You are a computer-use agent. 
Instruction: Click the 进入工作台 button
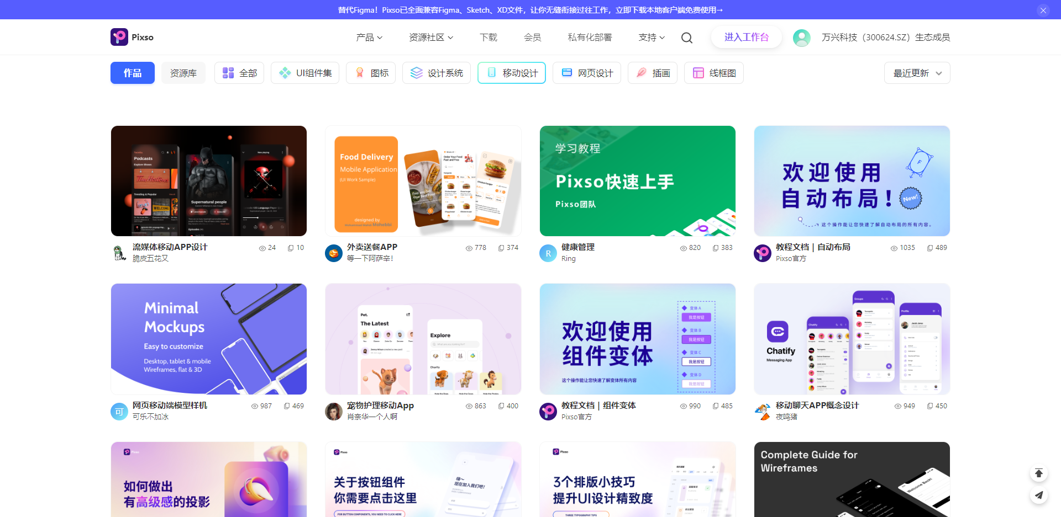(x=747, y=38)
